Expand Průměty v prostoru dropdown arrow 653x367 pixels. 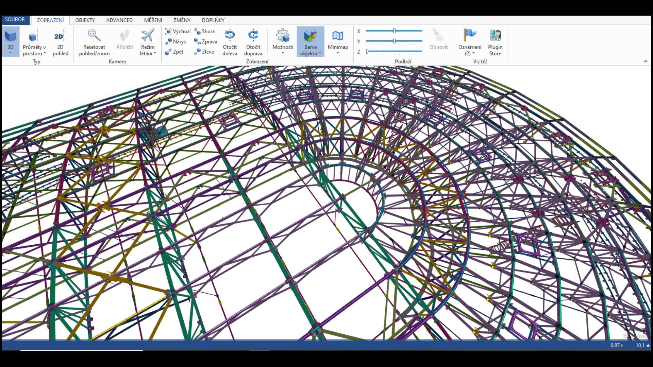pyautogui.click(x=45, y=53)
